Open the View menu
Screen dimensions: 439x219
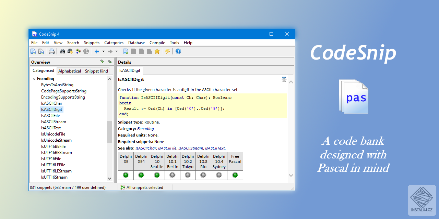58,43
